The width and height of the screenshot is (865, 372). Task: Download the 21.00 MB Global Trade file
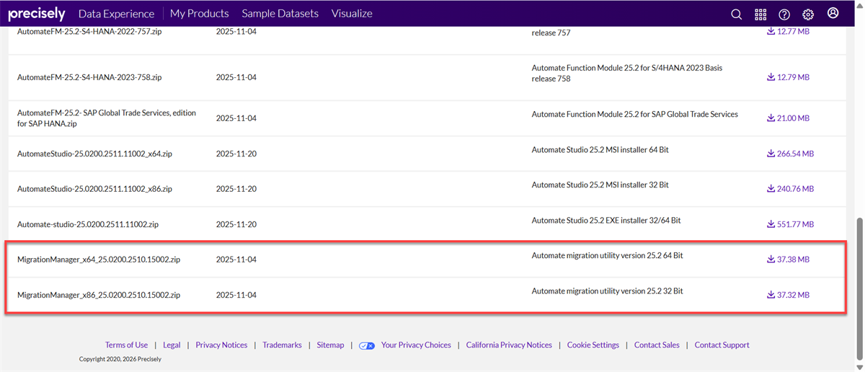pyautogui.click(x=788, y=118)
